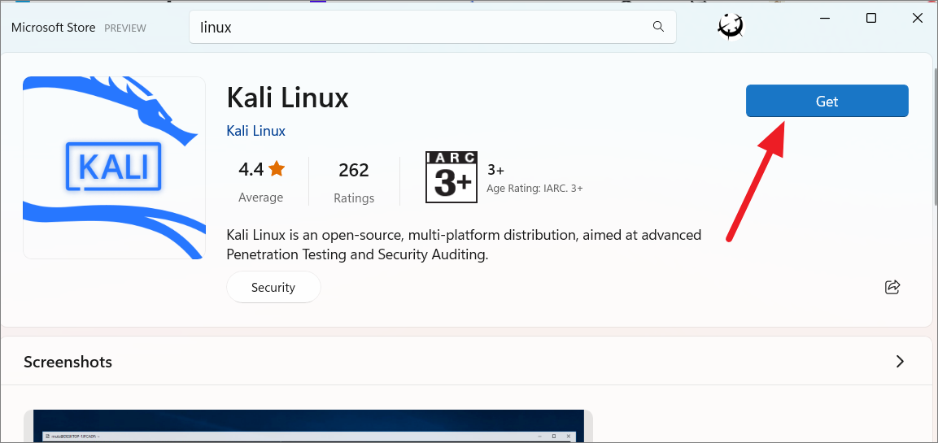Click the Screenshots heading
This screenshot has height=443, width=938.
click(68, 362)
